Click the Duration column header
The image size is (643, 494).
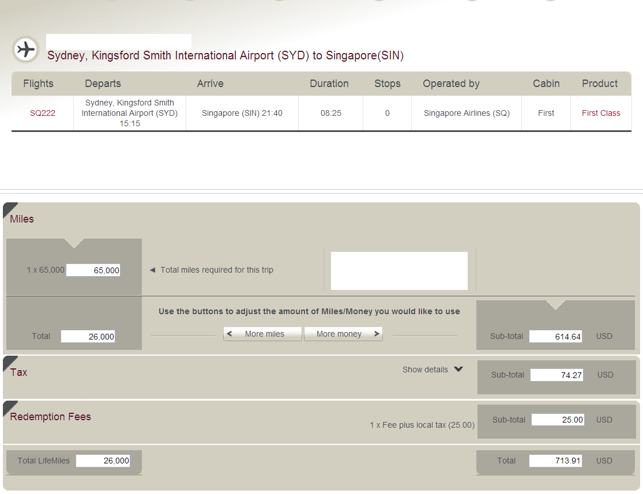click(x=329, y=84)
